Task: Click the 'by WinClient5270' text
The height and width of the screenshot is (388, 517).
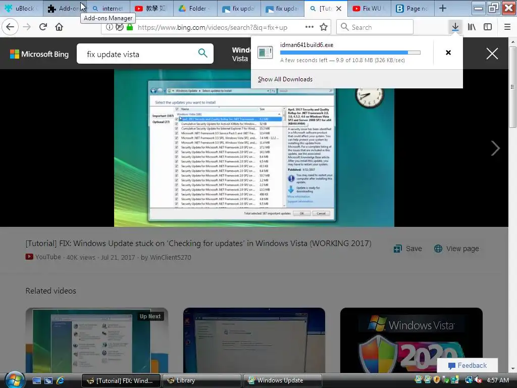Action: coord(166,257)
